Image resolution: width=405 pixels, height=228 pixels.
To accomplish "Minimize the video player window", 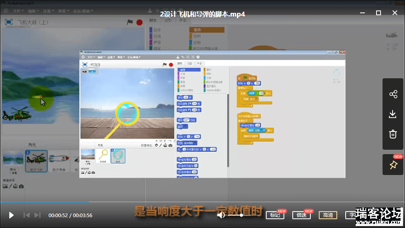I will pos(362,13).
